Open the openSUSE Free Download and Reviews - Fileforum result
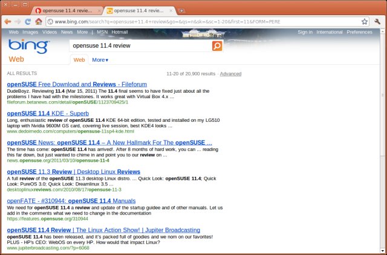 (77, 84)
